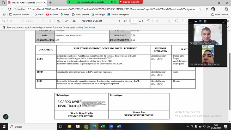
Task: Expand the Dibujar options dropdown arrow
Action: [37, 21]
